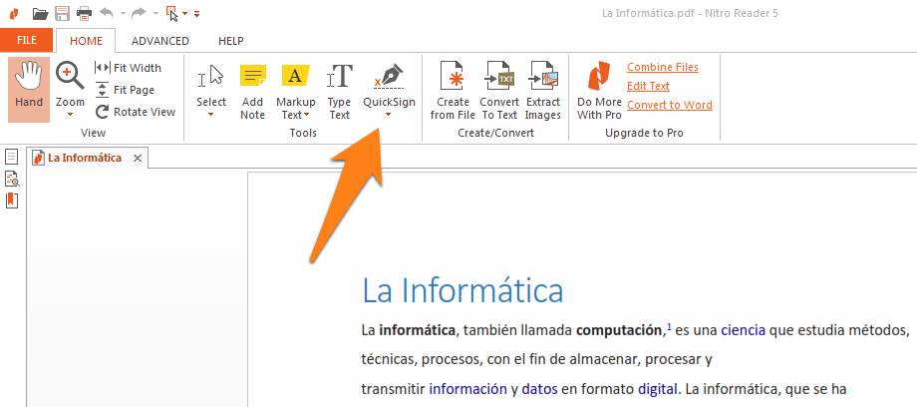Click the Convert to Word link
This screenshot has width=917, height=407.
[669, 105]
